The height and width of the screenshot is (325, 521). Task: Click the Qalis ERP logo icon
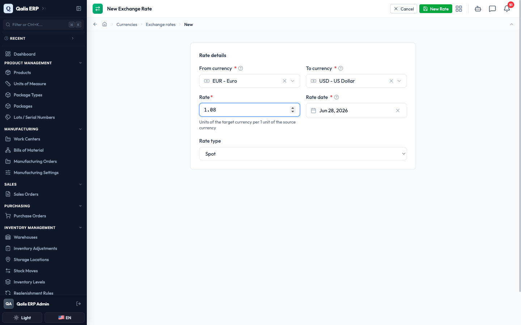pyautogui.click(x=8, y=8)
